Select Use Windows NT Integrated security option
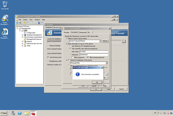Image resolution: width=173 pixels, height=116 pixels. (70, 46)
